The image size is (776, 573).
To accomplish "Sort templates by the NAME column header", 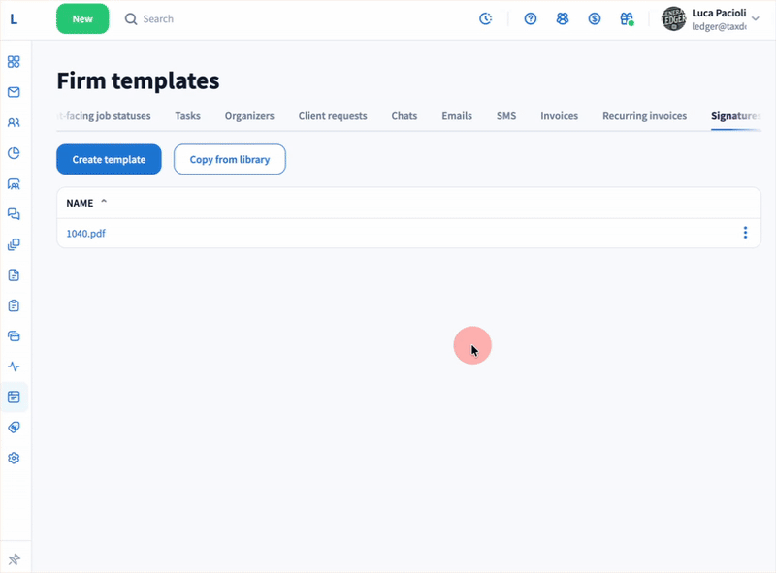I will [x=81, y=203].
